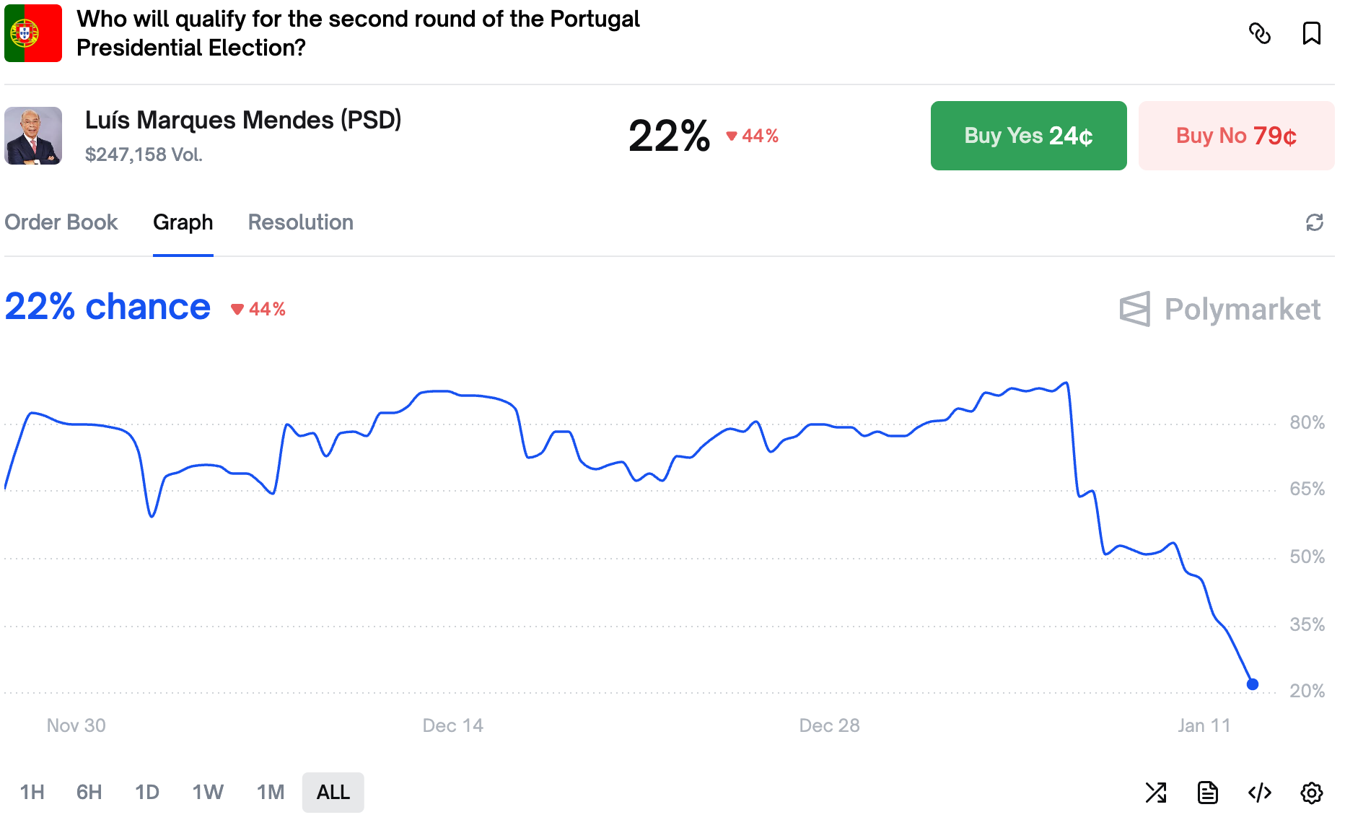The height and width of the screenshot is (820, 1345).
Task: Click the current price dot on the graph
Action: [1253, 684]
